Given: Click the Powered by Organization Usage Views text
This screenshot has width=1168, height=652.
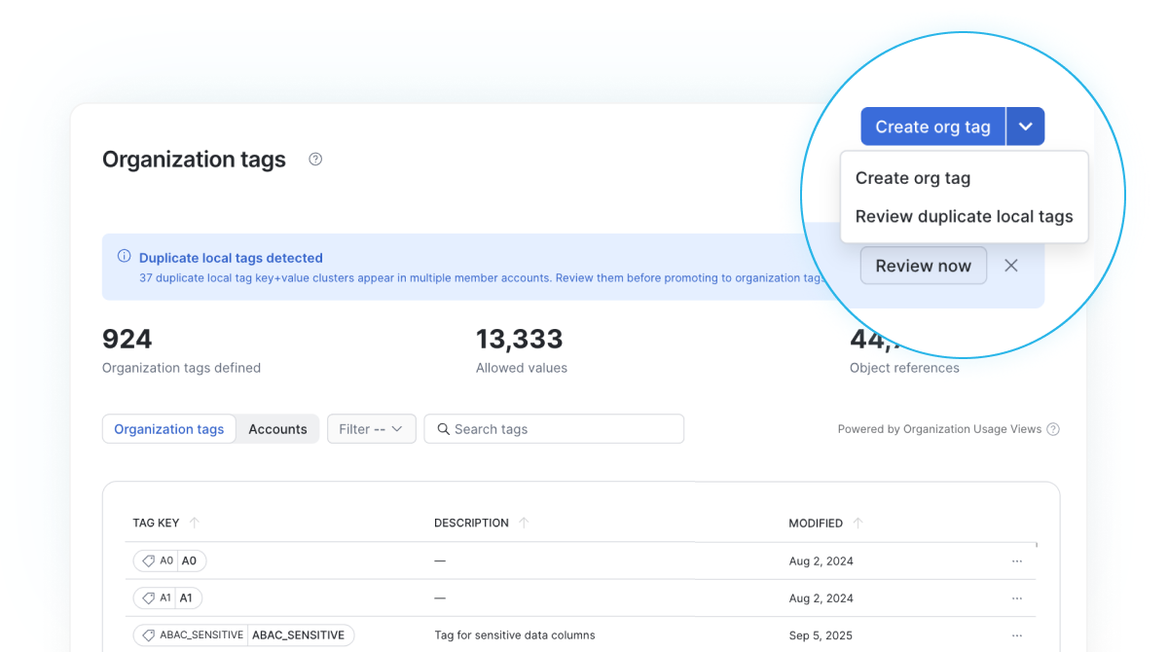Looking at the screenshot, I should click(x=939, y=429).
